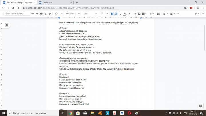
Task: Open Microsoft Store from taskbar
Action: click(x=78, y=113)
